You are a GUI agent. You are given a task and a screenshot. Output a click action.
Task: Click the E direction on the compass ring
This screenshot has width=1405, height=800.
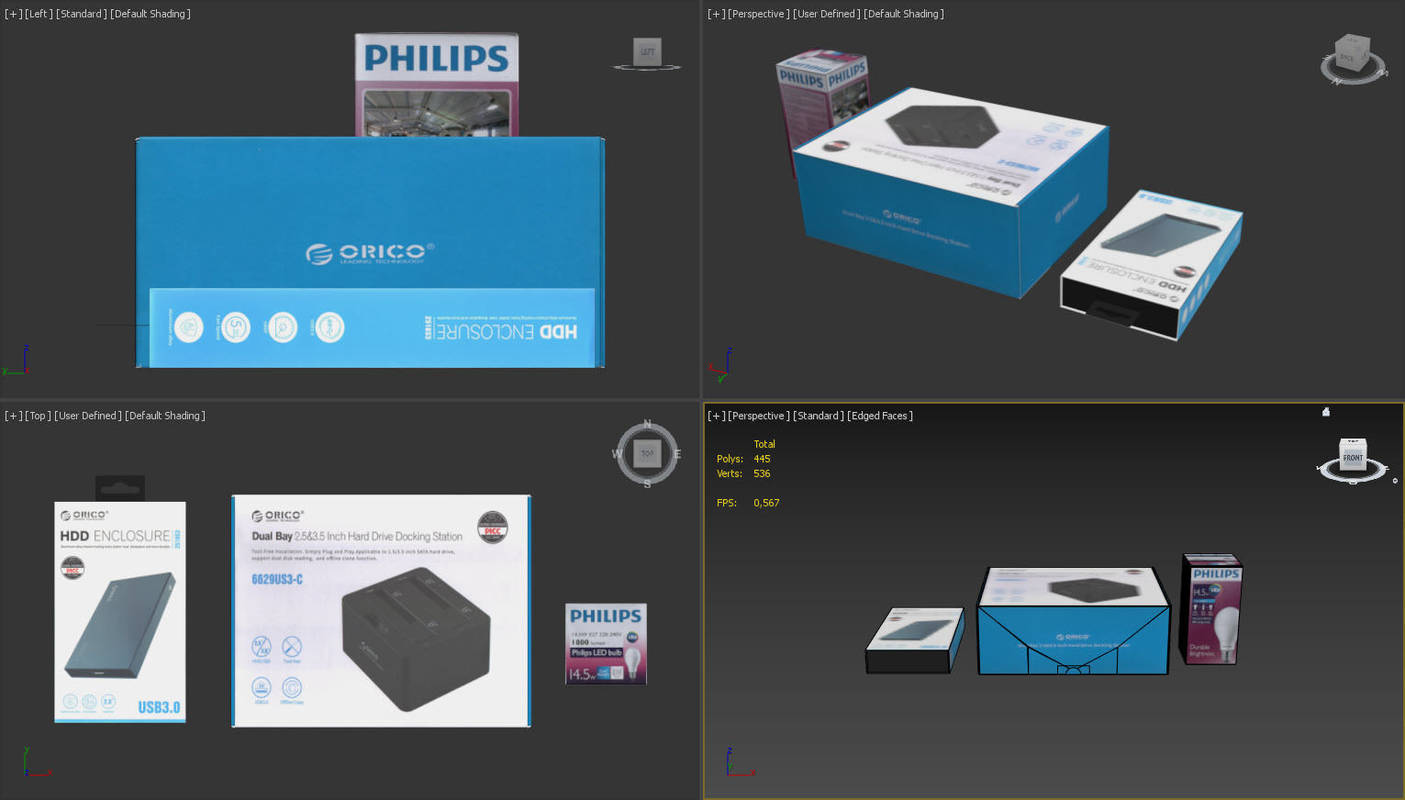coord(677,453)
